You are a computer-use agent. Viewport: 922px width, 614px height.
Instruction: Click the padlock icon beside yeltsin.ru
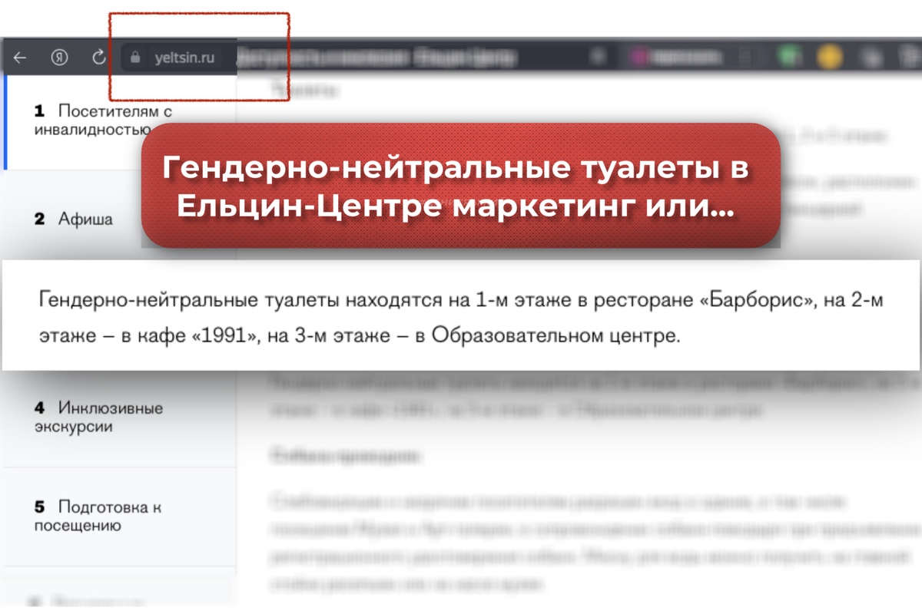(x=136, y=58)
